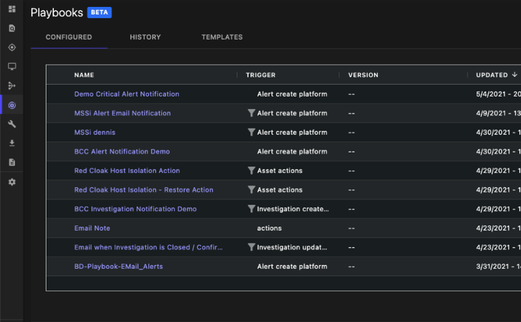Image resolution: width=521 pixels, height=322 pixels.
Task: Click the search document icon in sidebar
Action: coord(11,28)
